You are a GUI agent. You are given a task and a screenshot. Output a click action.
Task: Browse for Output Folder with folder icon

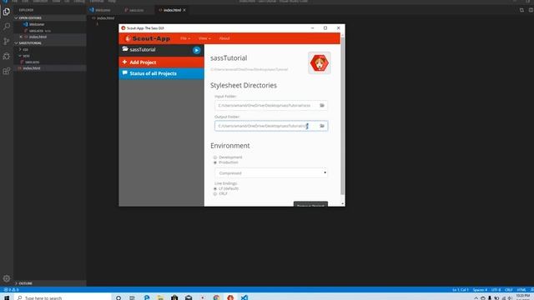322,126
